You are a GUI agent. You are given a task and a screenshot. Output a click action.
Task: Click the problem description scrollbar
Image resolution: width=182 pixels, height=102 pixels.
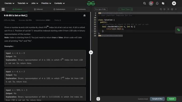(x=90, y=56)
